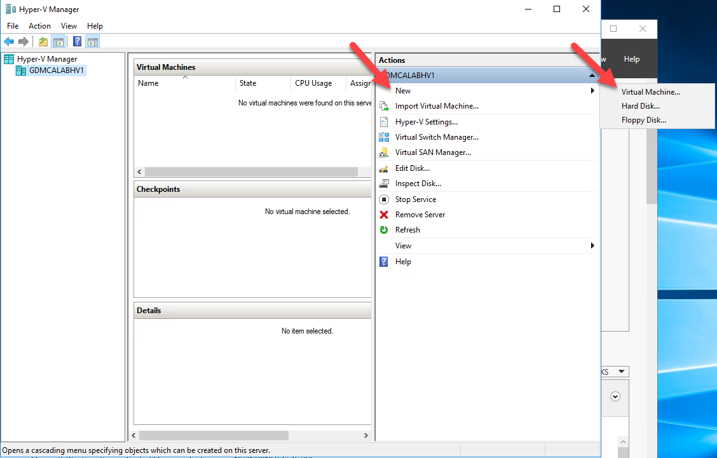The height and width of the screenshot is (458, 717).
Task: Click left arrow of bottom center scrollbar
Action: click(x=133, y=435)
